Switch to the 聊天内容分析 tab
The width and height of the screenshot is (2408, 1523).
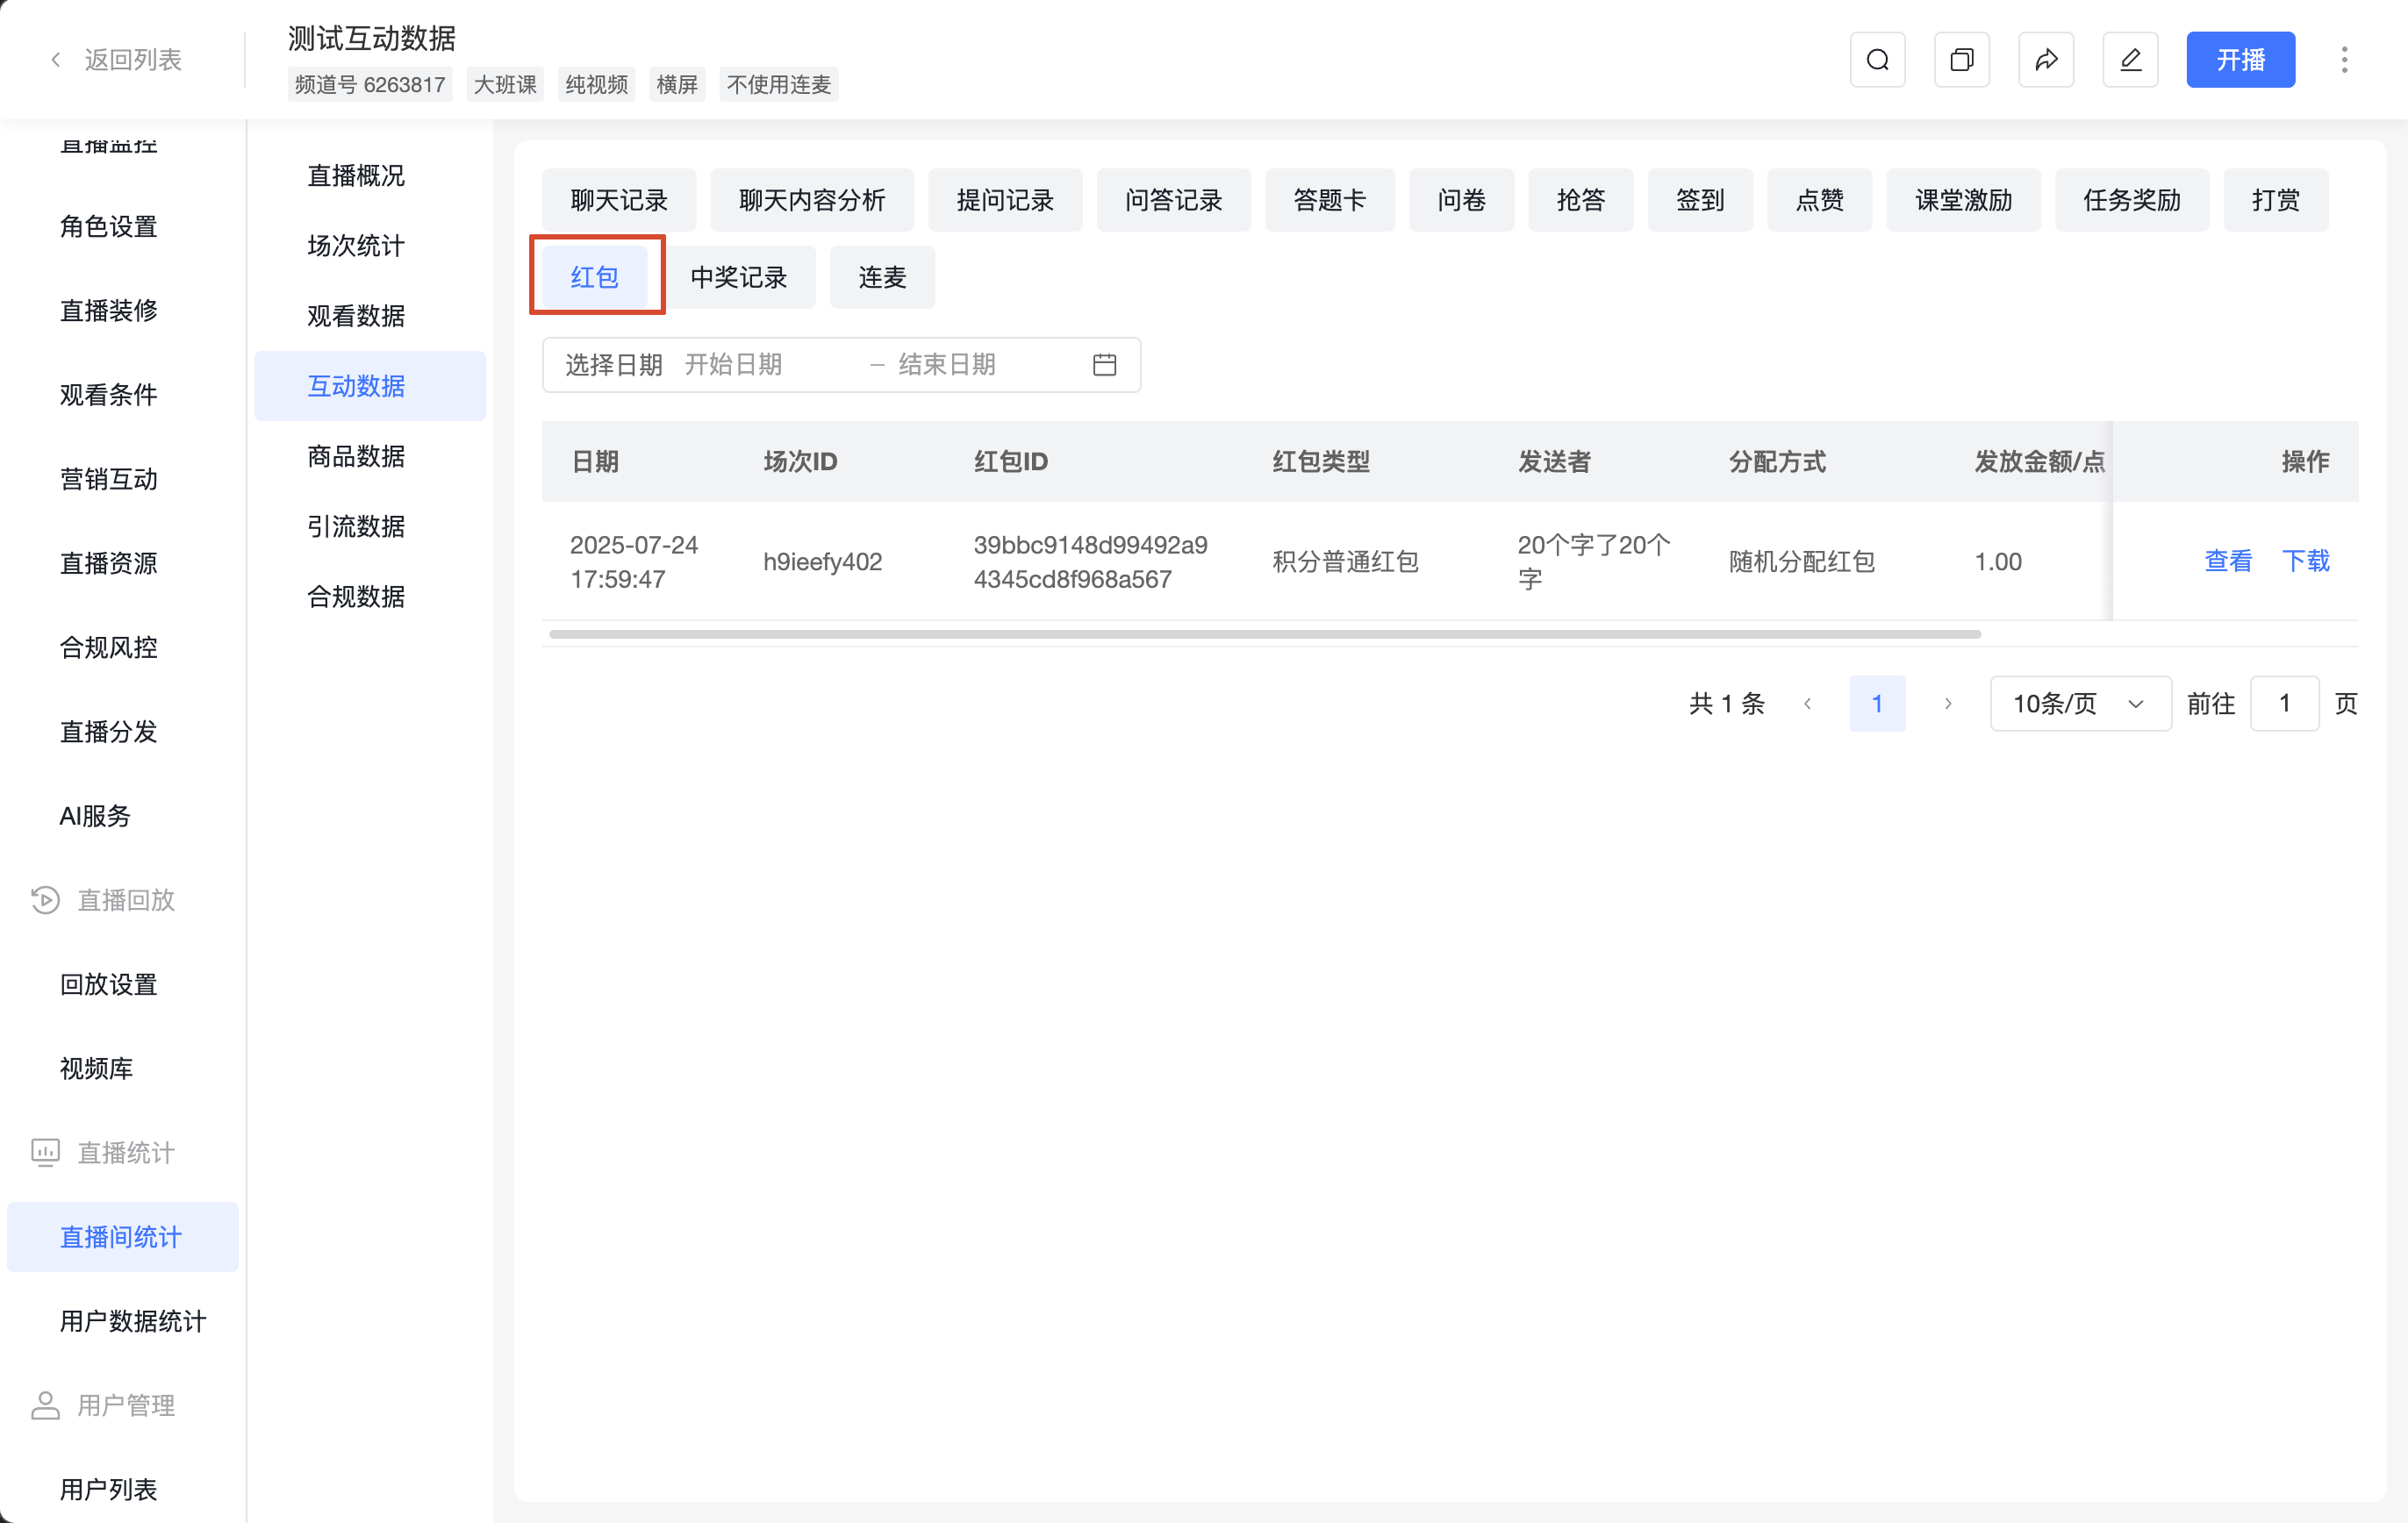pos(812,200)
